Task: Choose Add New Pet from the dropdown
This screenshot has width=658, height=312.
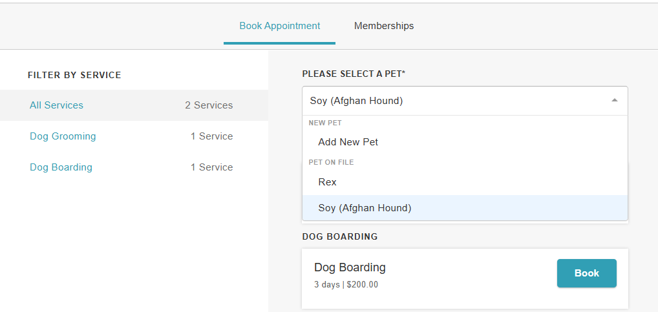Action: [348, 142]
